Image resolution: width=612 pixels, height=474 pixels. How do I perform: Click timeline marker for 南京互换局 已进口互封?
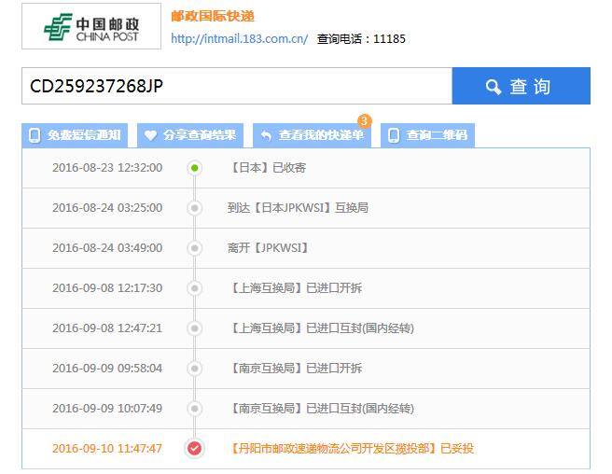[x=194, y=409]
